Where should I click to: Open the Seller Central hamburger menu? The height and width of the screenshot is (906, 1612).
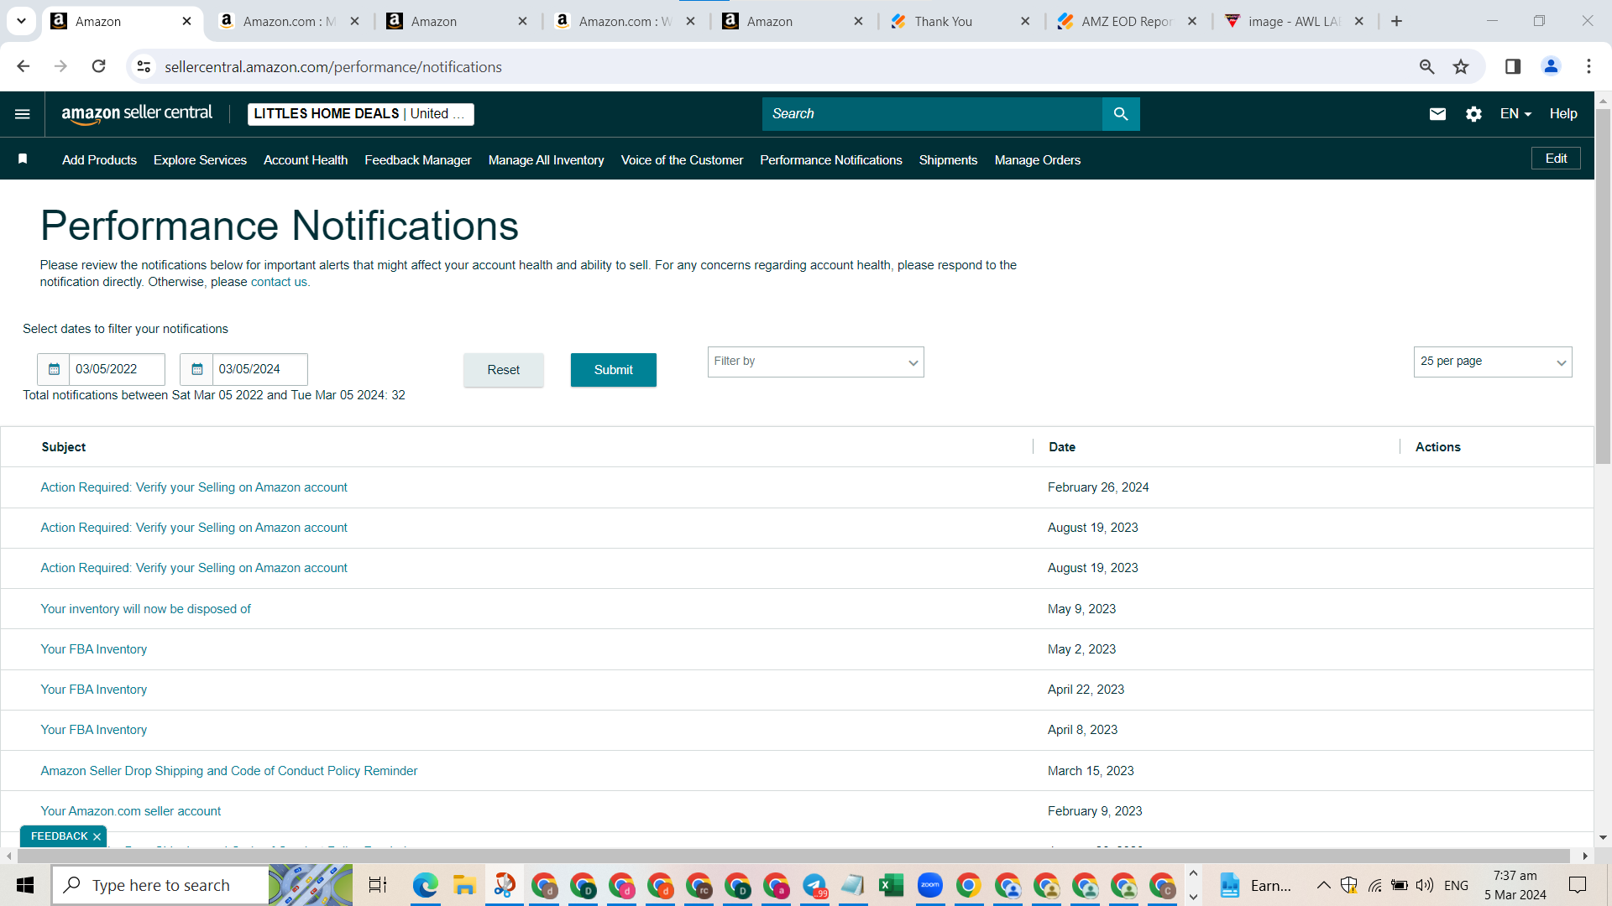[23, 114]
